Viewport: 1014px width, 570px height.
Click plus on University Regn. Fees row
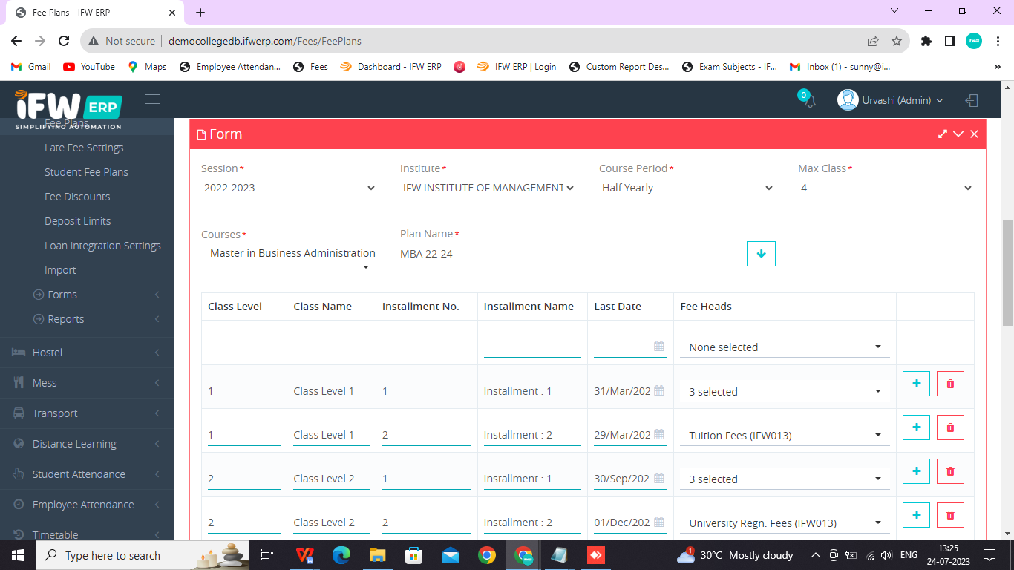pyautogui.click(x=916, y=515)
